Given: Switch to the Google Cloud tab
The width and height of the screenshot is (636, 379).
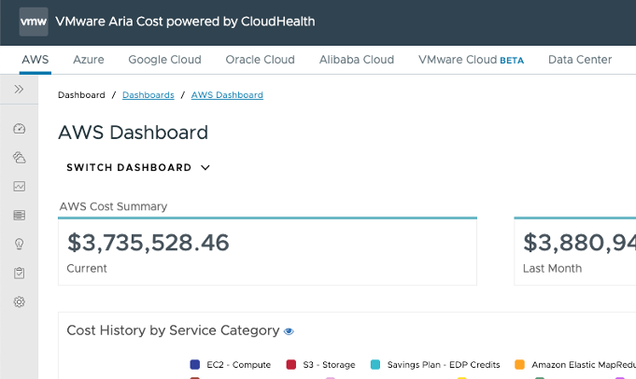Looking at the screenshot, I should point(164,60).
